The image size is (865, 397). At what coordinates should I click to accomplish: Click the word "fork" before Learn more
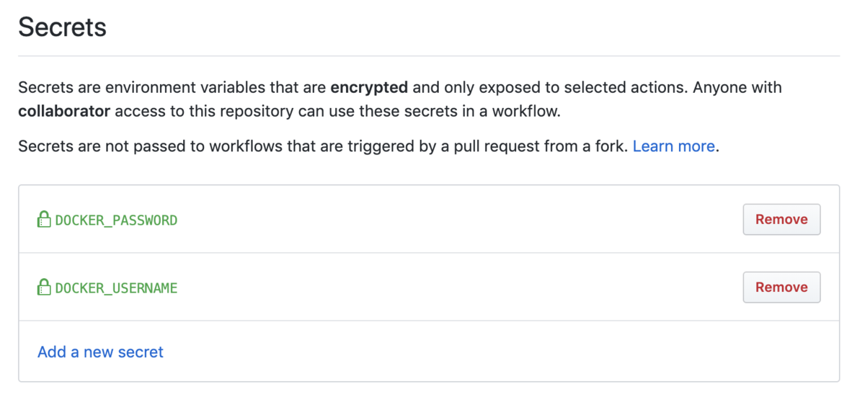pyautogui.click(x=612, y=146)
